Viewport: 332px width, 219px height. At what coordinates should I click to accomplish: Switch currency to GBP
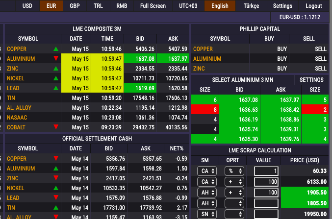[75, 6]
